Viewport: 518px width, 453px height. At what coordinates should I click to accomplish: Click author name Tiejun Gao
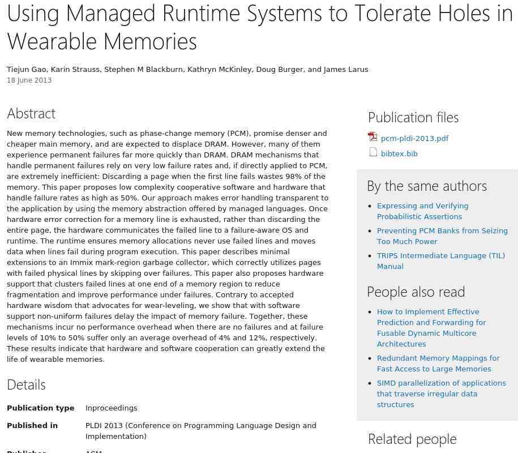point(27,69)
